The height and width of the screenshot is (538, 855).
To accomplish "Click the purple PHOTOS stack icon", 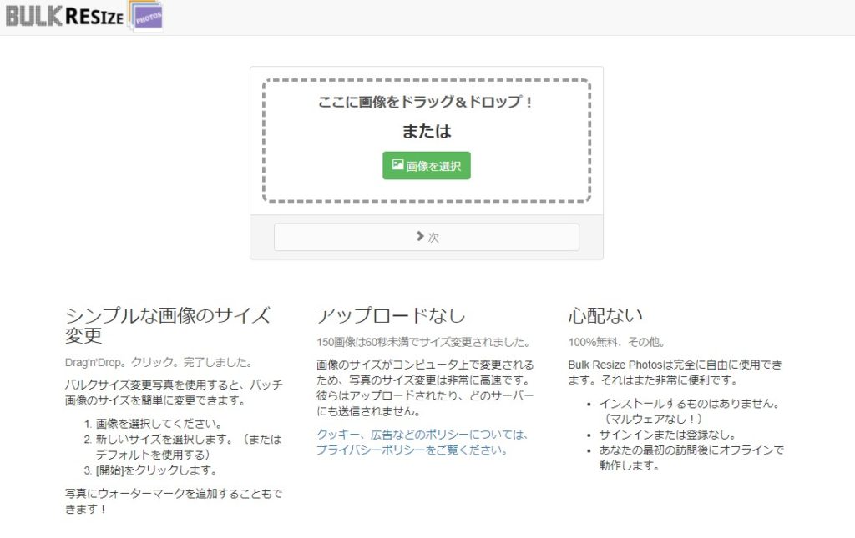I will click(x=146, y=16).
